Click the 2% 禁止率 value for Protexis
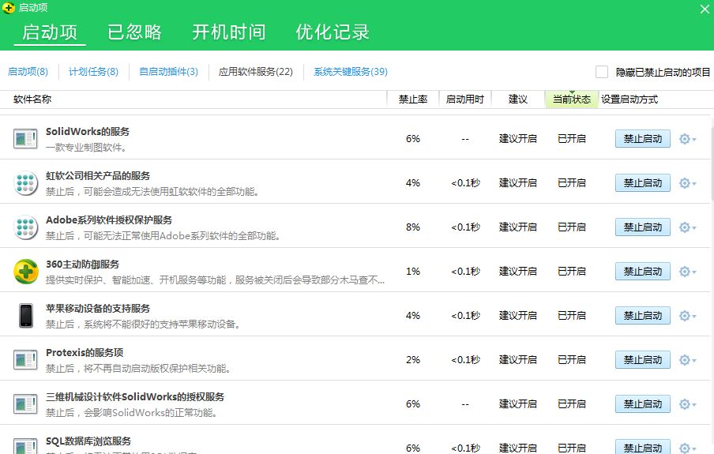The width and height of the screenshot is (714, 454). click(413, 360)
